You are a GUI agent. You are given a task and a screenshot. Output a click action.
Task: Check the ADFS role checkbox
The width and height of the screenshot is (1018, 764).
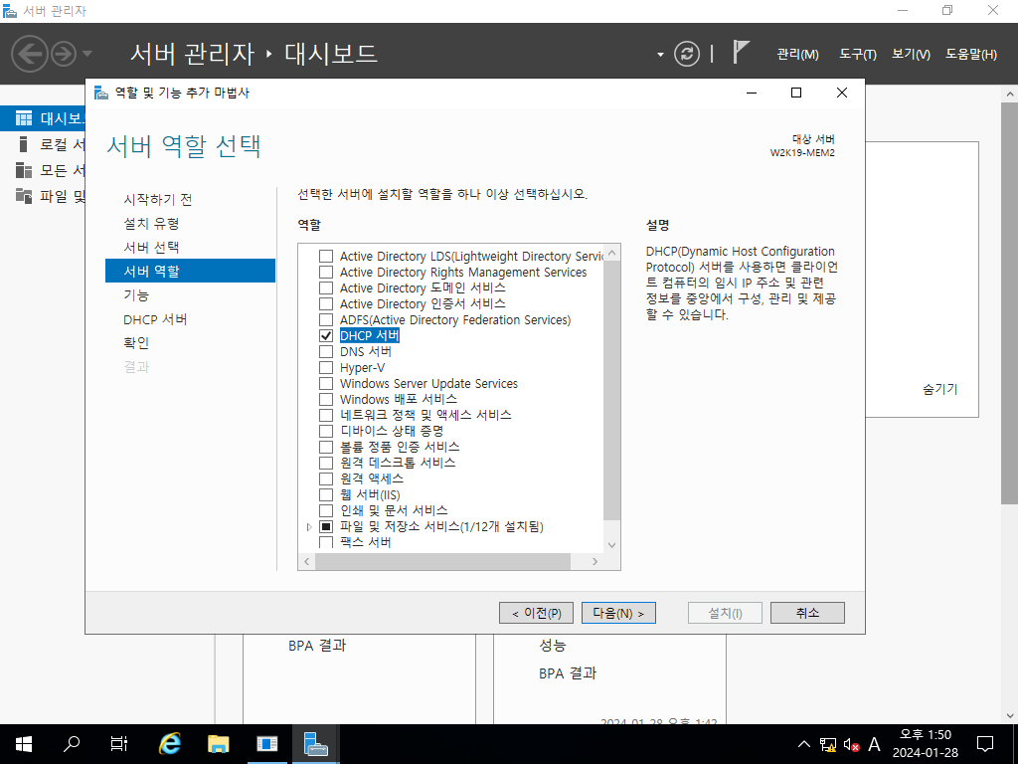(x=326, y=319)
